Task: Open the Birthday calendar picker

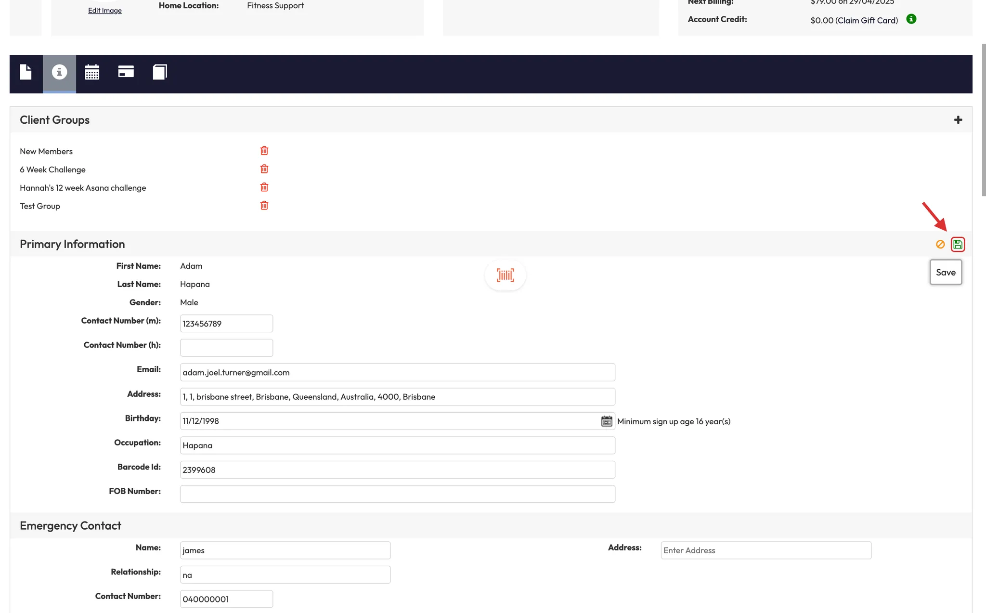Action: [606, 421]
